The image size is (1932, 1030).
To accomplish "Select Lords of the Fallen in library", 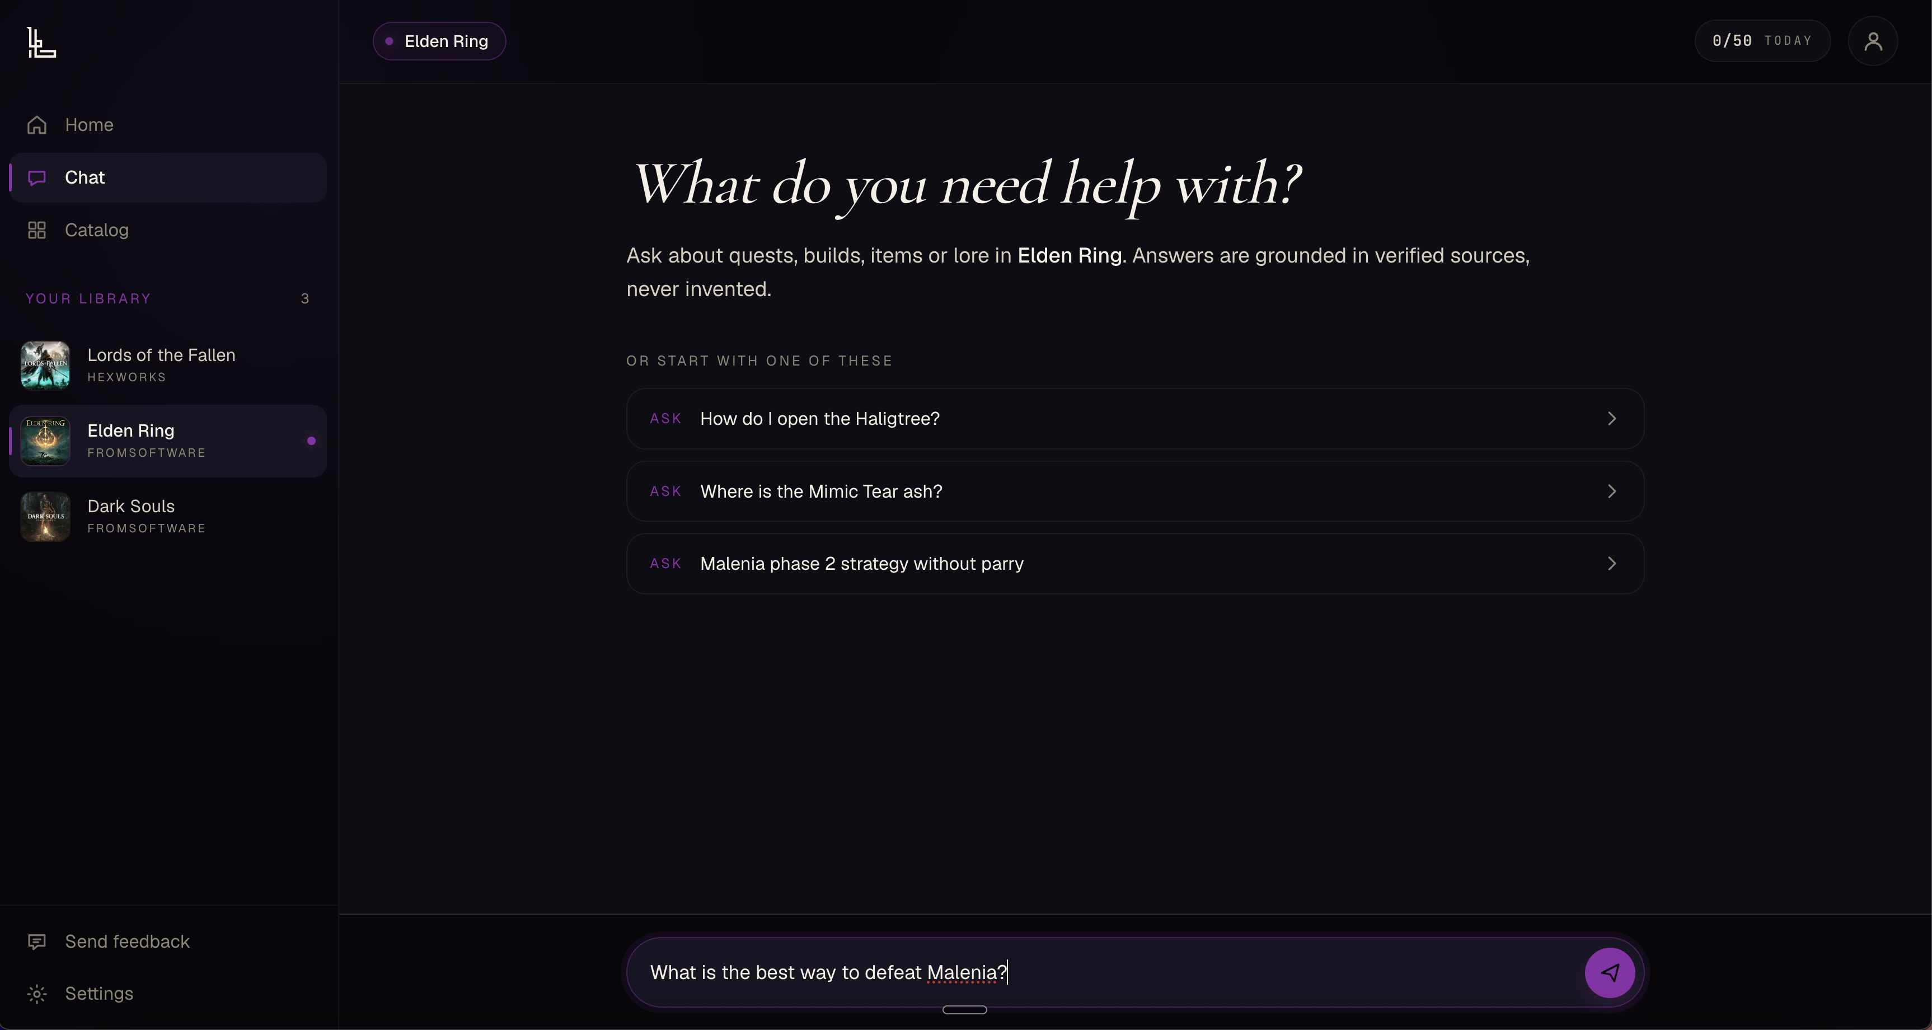I will coord(168,366).
